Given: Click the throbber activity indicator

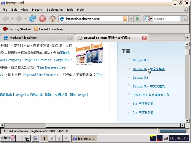Looking at the screenshot, I should (x=186, y=9).
